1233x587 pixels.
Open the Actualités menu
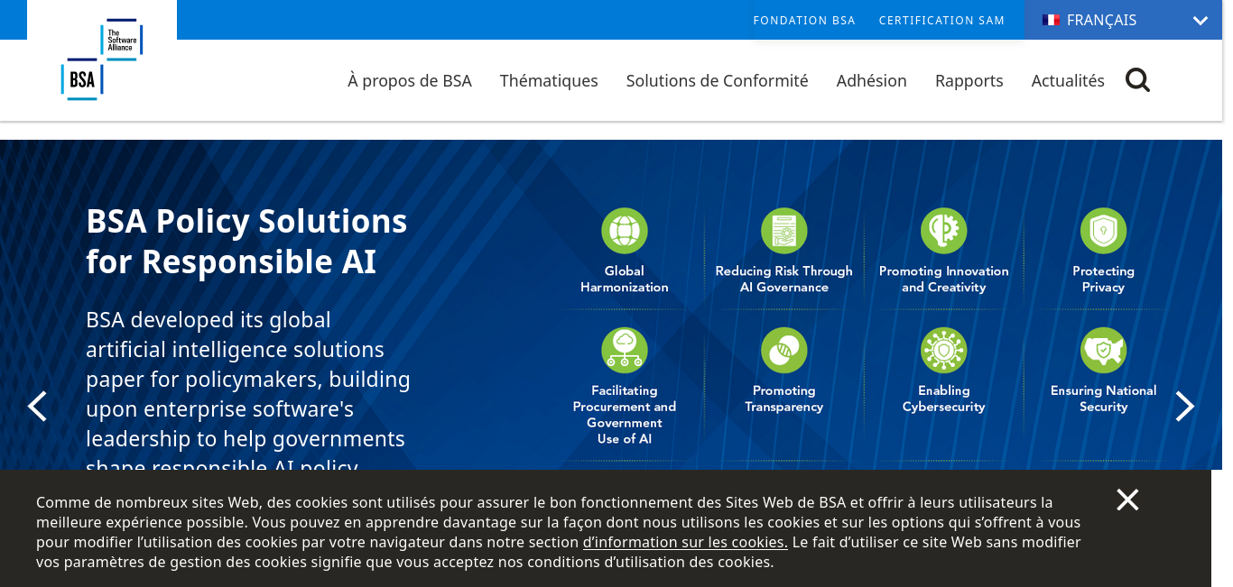[1068, 80]
